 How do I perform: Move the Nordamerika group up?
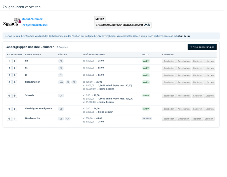9,119
